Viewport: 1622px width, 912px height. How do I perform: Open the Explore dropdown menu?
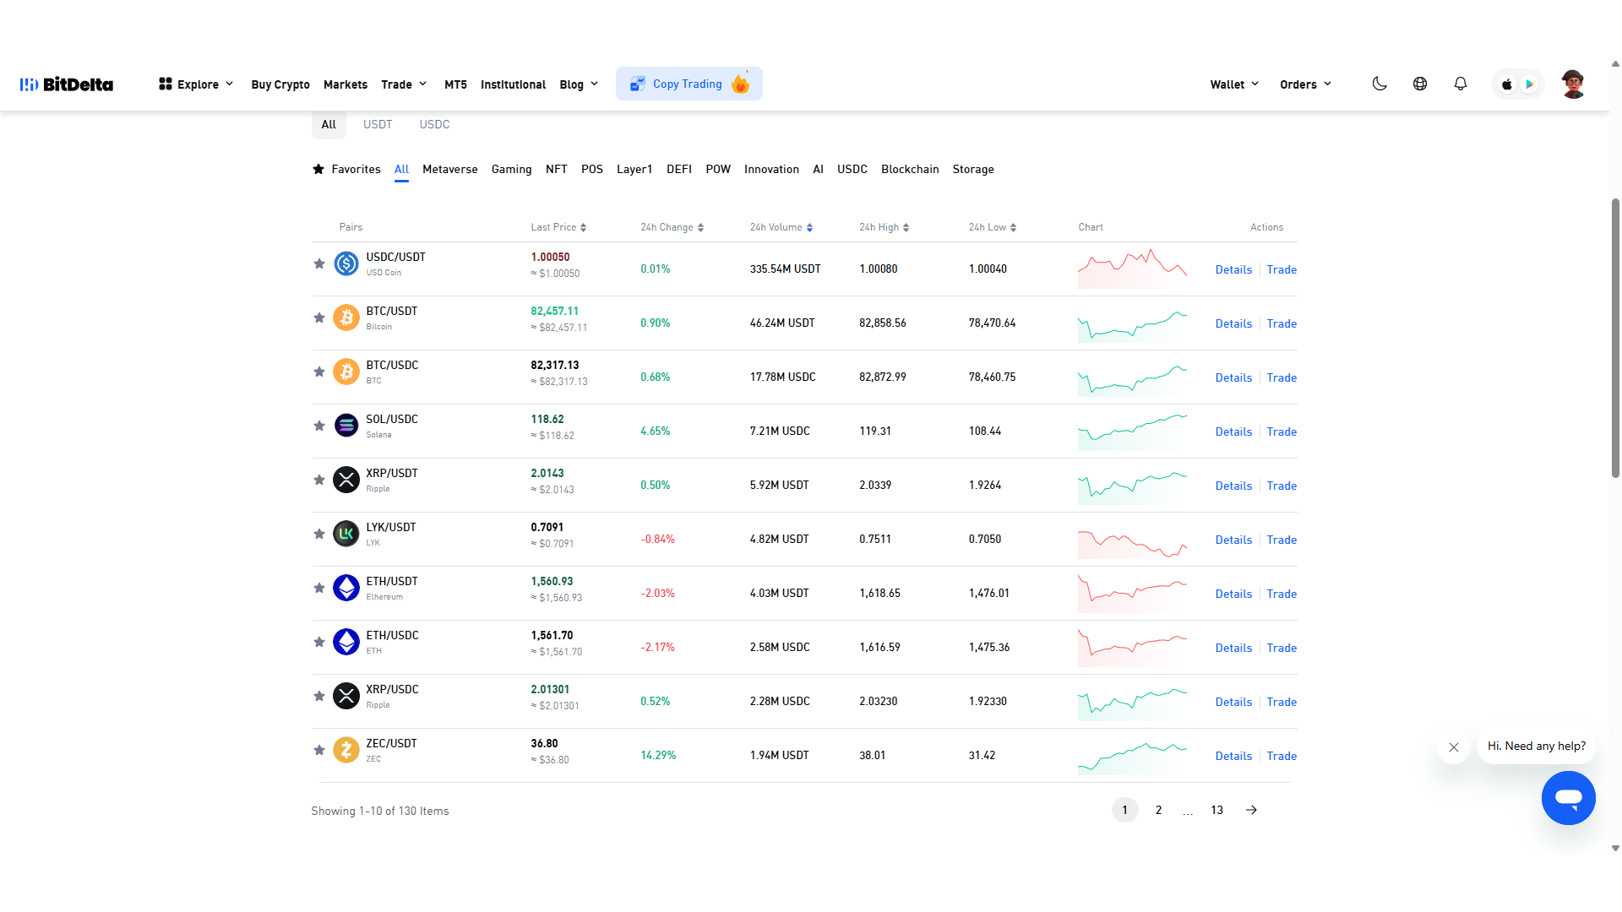tap(196, 84)
